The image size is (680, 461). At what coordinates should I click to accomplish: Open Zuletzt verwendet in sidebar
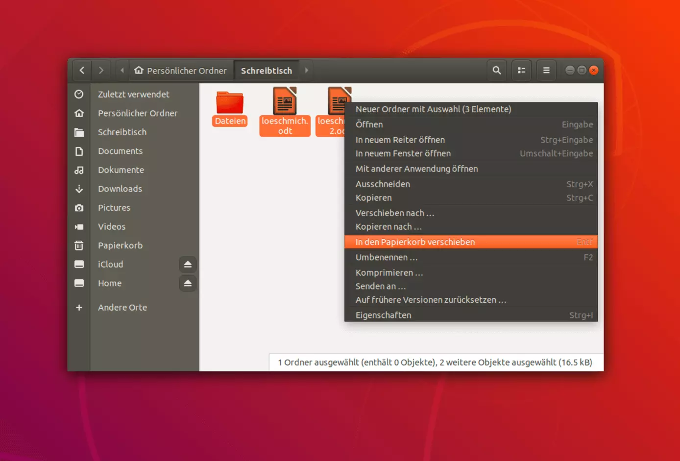[x=133, y=94]
